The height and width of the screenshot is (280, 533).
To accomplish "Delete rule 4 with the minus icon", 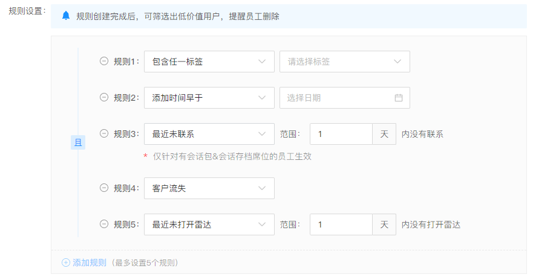I will click(x=104, y=188).
